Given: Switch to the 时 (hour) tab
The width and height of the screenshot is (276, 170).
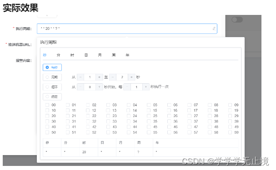Looking at the screenshot, I should point(72,55).
